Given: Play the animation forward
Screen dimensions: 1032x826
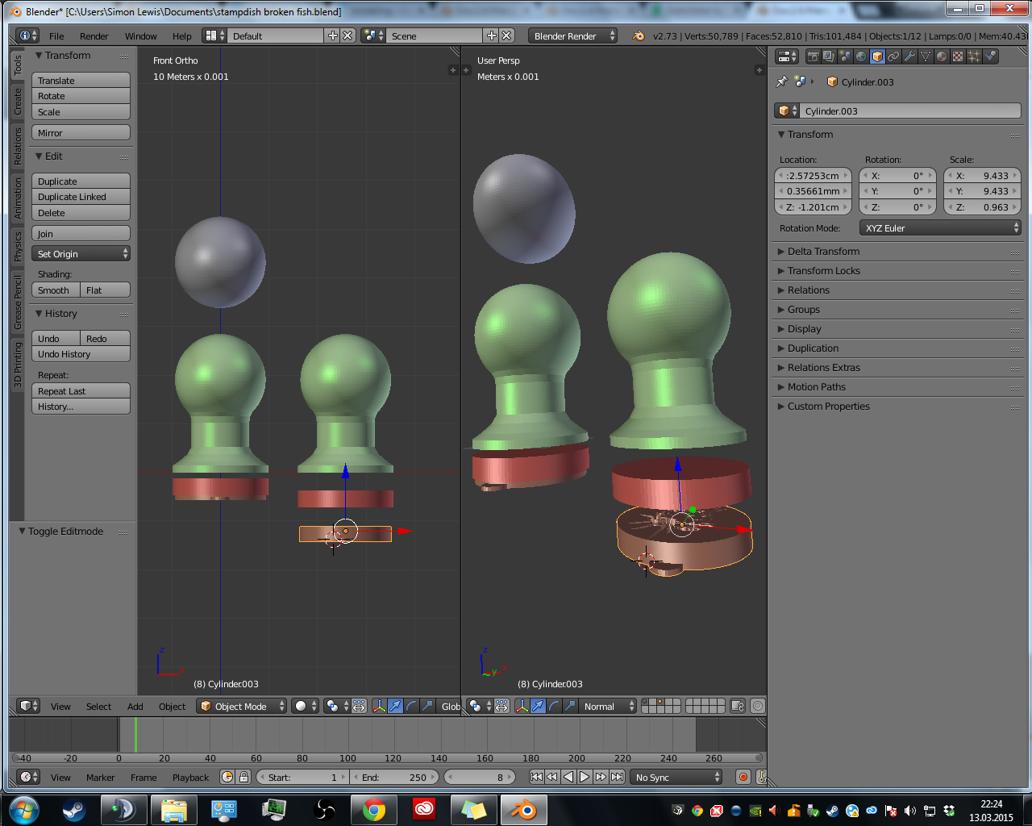Looking at the screenshot, I should (x=585, y=778).
